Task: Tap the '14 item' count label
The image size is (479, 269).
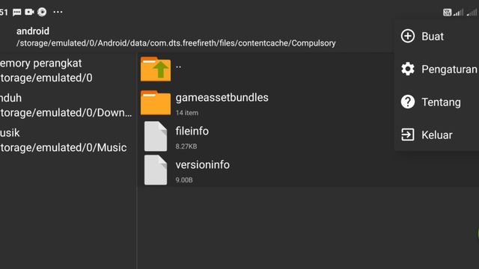Action: click(186, 113)
